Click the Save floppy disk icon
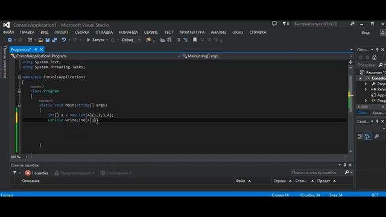 pyautogui.click(x=48, y=40)
